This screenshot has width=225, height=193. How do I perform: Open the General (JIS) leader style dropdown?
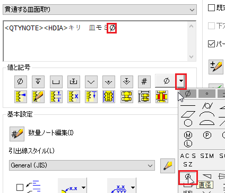pyautogui.click(x=150, y=165)
